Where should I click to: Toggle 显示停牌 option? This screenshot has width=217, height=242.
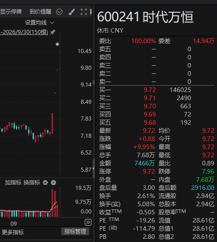11,12
